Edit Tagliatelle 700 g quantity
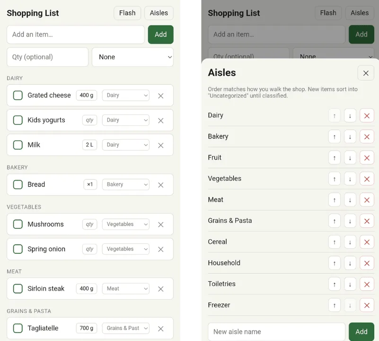 tap(87, 328)
